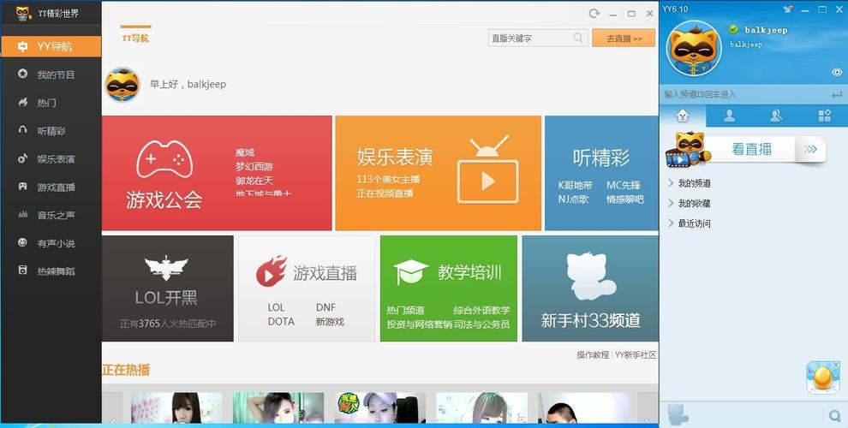Open YY导航 in the left sidebar

point(51,46)
